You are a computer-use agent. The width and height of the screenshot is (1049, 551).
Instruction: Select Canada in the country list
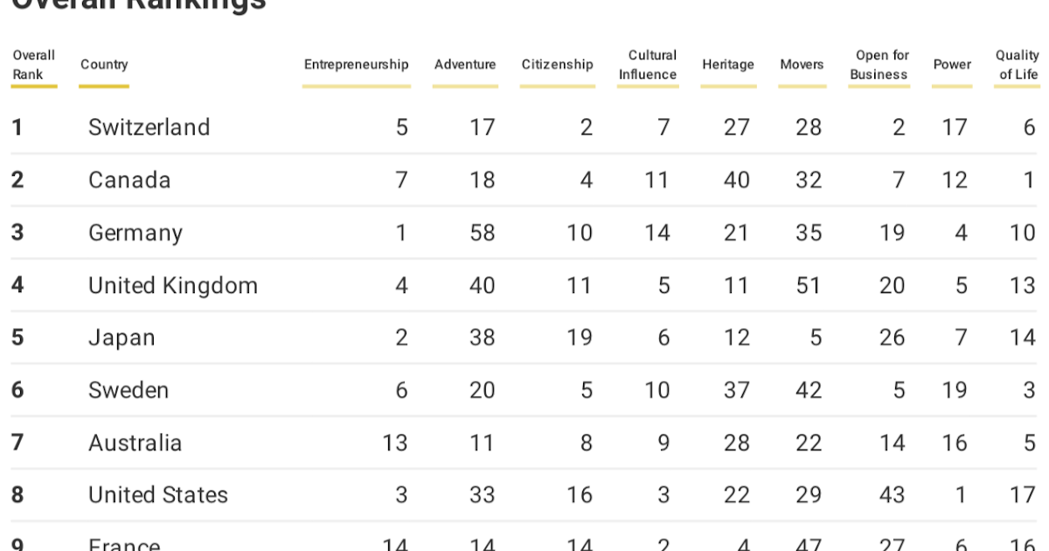(x=129, y=180)
